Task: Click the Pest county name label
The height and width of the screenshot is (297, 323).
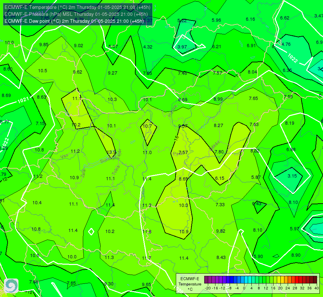Action: (177, 153)
